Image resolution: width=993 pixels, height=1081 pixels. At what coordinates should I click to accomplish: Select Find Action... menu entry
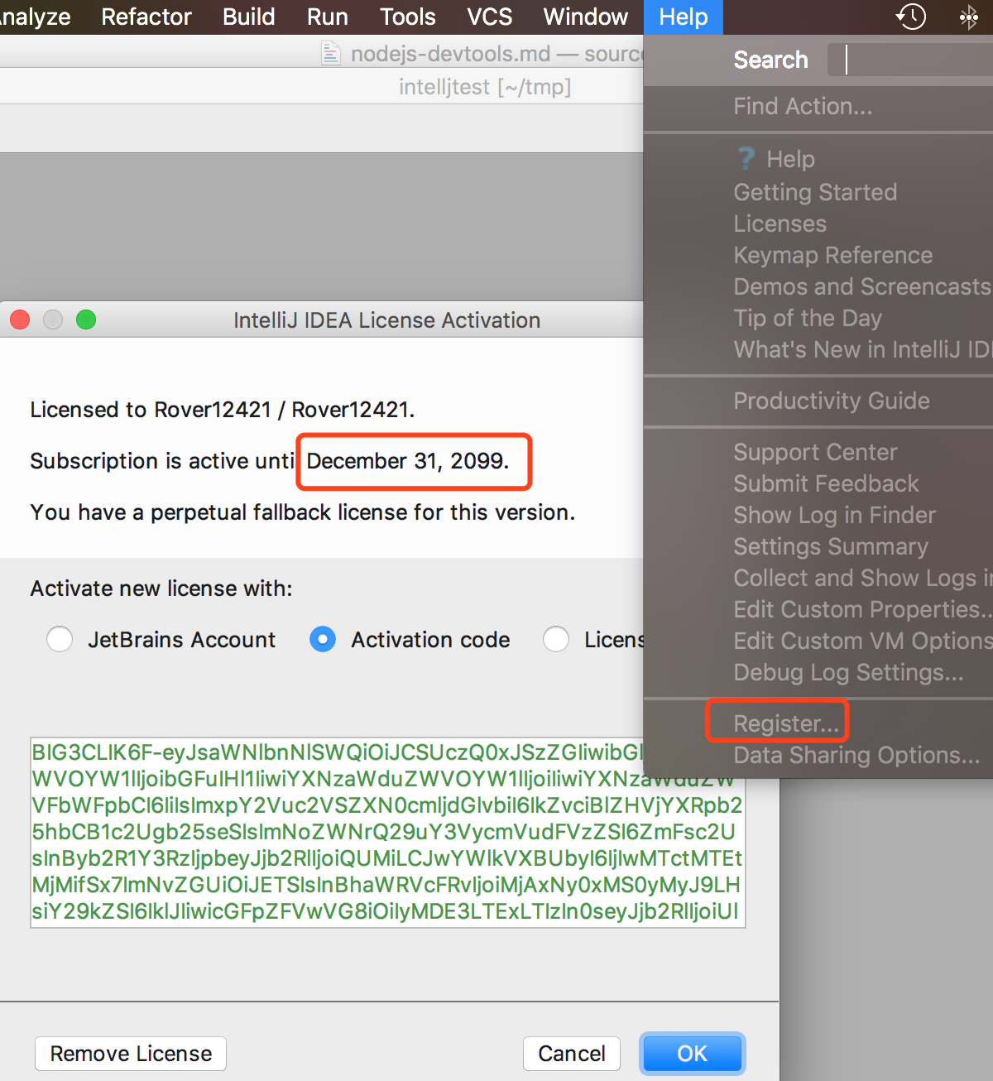pyautogui.click(x=802, y=106)
